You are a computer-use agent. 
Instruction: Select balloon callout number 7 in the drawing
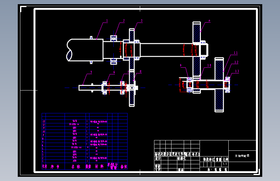pyautogui.click(x=128, y=72)
